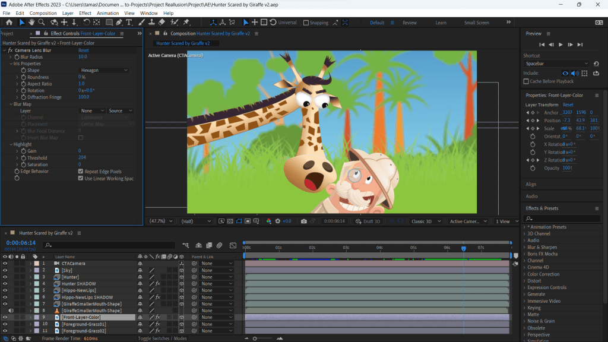Toggle frame blending icon in timeline
The height and width of the screenshot is (342, 608).
click(x=209, y=245)
